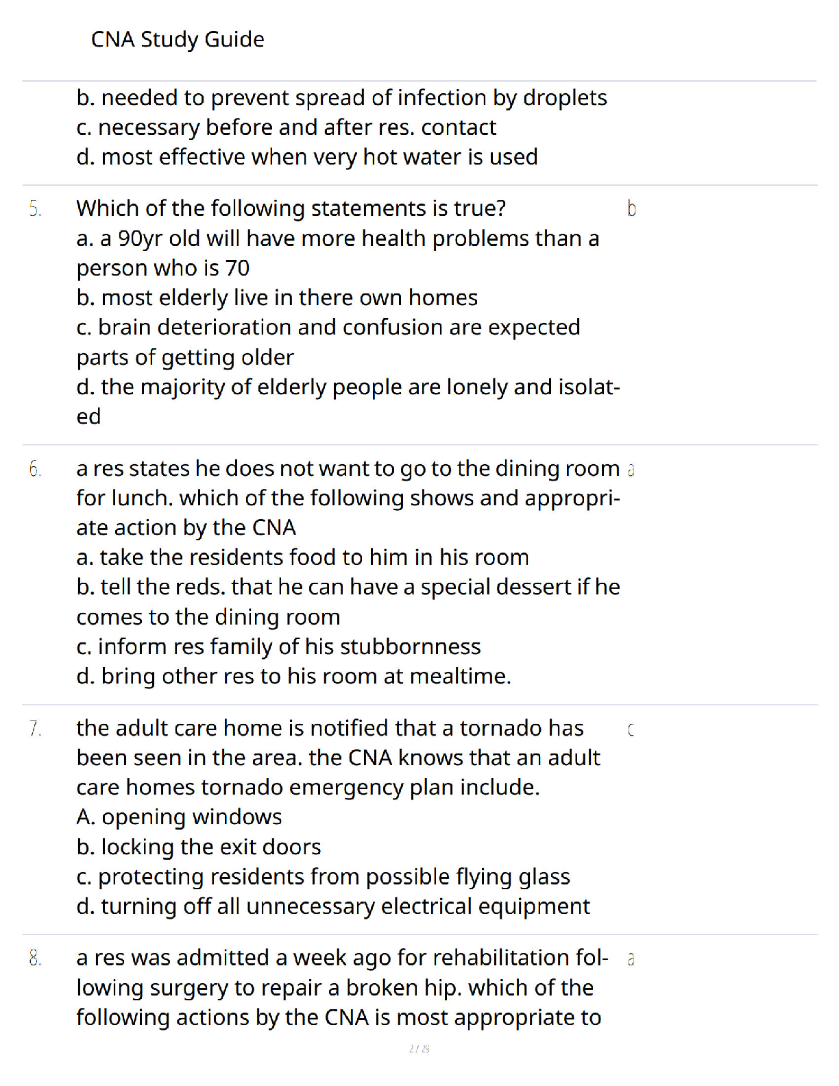Viewport: 839px width, 1086px height.
Task: Click option 'necessary before and after res. contact'
Action: click(x=287, y=128)
